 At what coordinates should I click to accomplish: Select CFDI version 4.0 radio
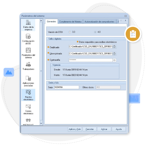pyautogui.click(x=95, y=32)
